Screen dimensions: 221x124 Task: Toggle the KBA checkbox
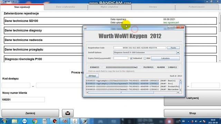[145, 58]
